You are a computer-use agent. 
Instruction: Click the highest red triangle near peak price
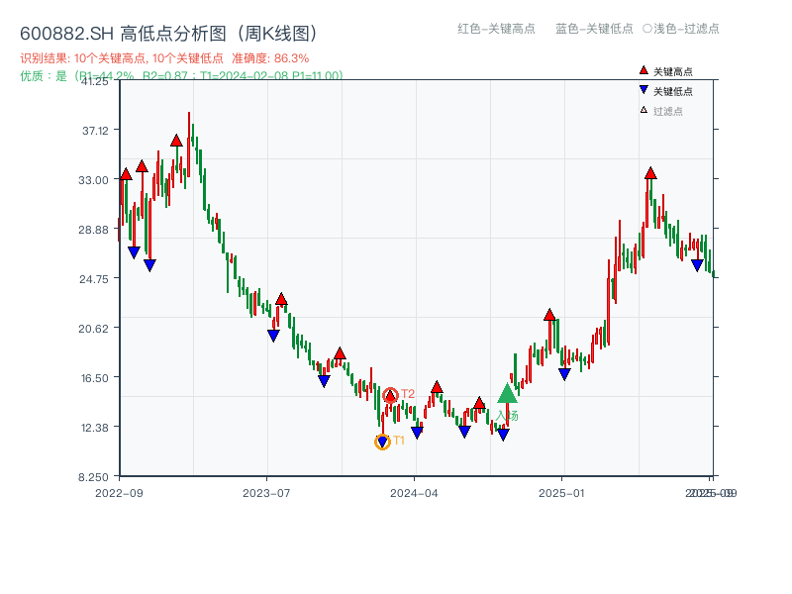pos(176,140)
